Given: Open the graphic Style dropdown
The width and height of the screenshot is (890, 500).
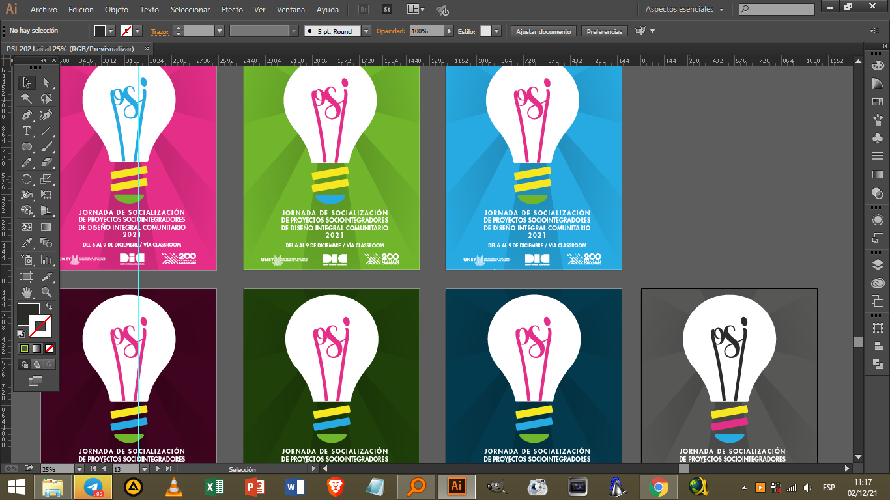Looking at the screenshot, I should pyautogui.click(x=496, y=31).
